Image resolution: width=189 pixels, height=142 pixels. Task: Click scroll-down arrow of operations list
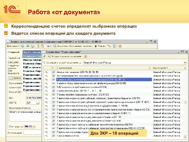click(x=185, y=137)
